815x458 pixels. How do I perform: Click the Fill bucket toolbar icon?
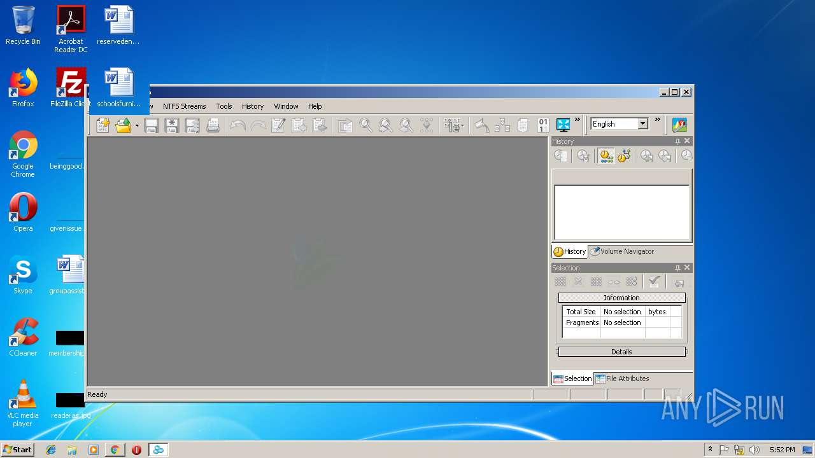(x=482, y=125)
